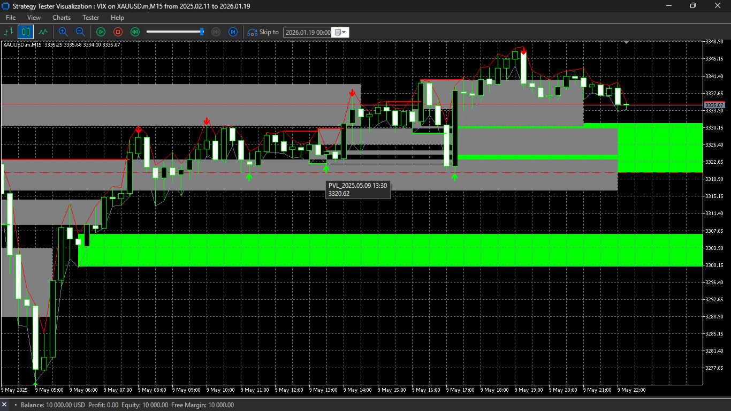Click the 9 May 05:00 time axis label

point(49,390)
